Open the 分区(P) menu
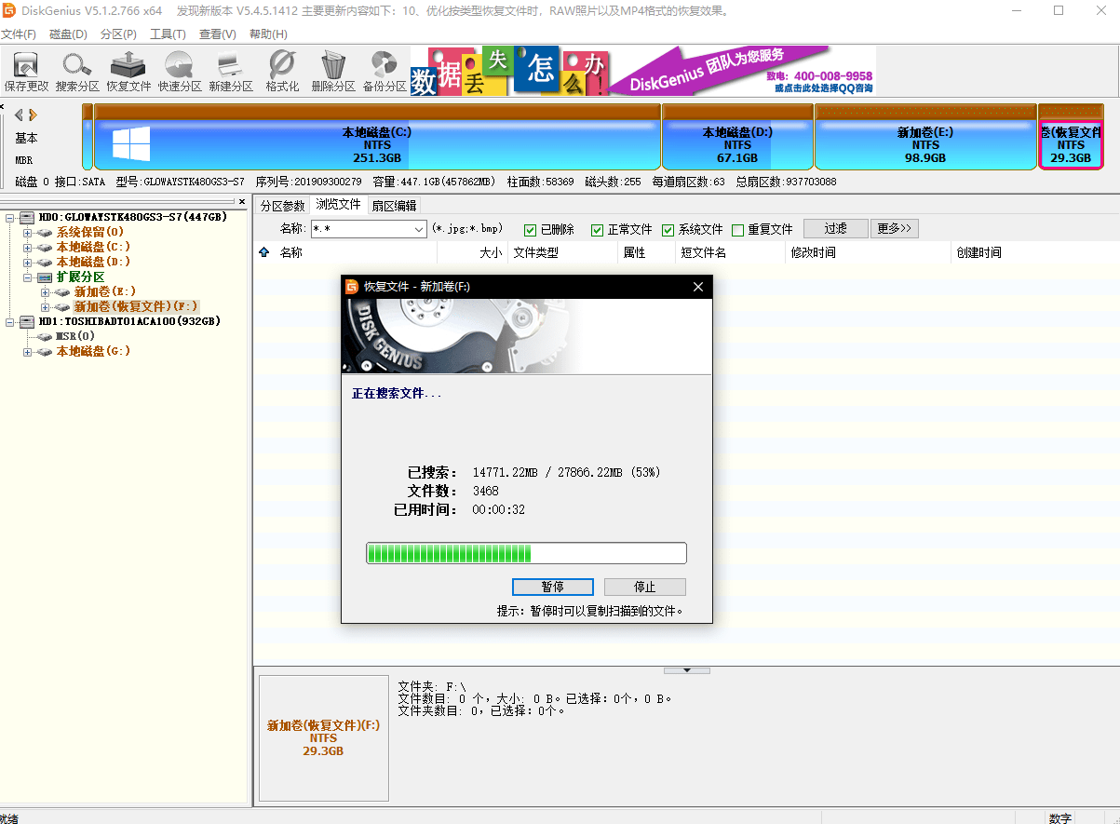 point(118,34)
